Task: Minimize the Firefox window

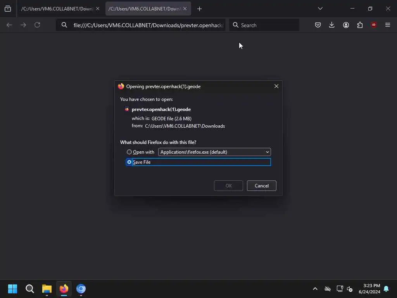Action: [352, 9]
